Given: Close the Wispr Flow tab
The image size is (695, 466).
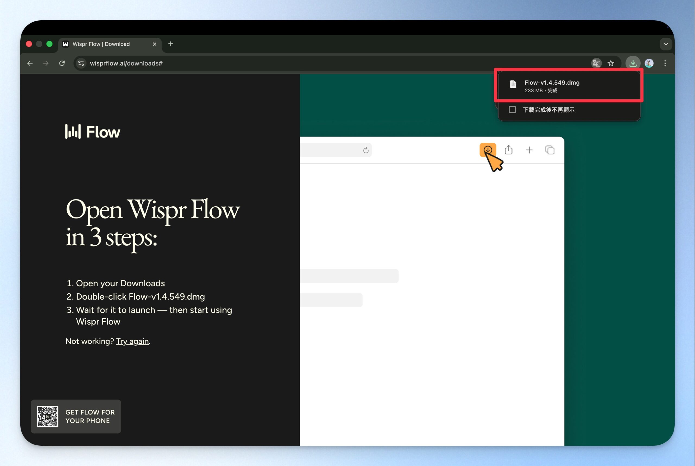Looking at the screenshot, I should 154,44.
